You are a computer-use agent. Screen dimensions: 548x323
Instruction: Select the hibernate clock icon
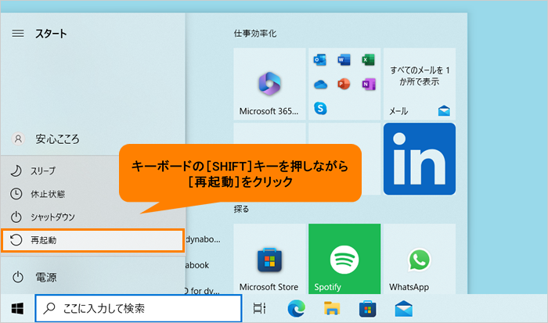pyautogui.click(x=16, y=194)
